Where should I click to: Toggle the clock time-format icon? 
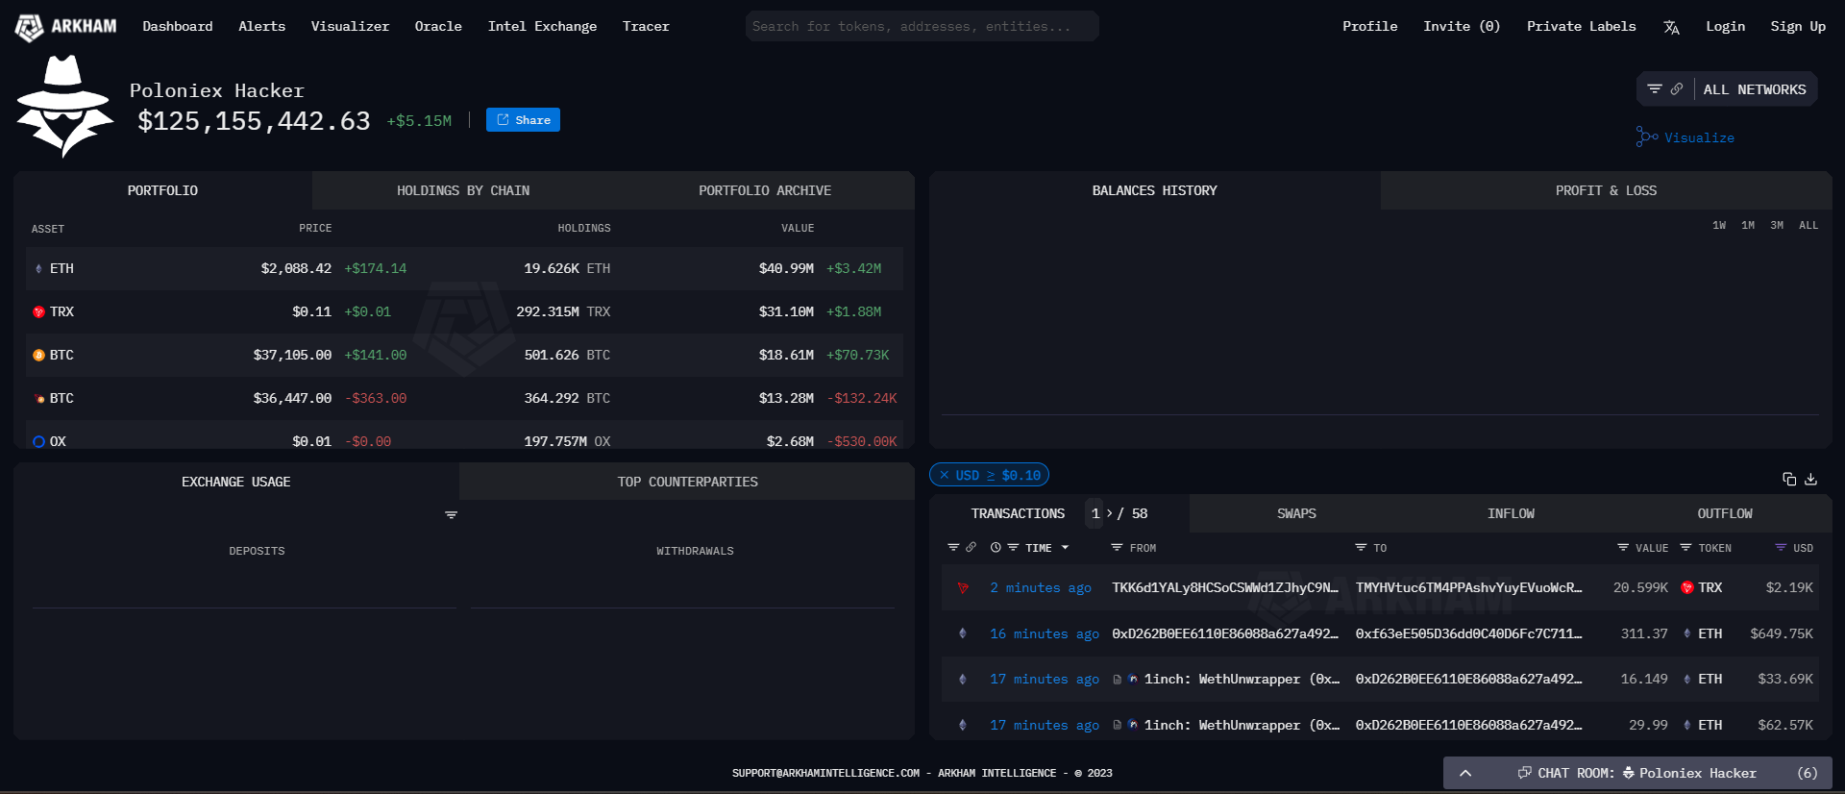[x=996, y=547]
